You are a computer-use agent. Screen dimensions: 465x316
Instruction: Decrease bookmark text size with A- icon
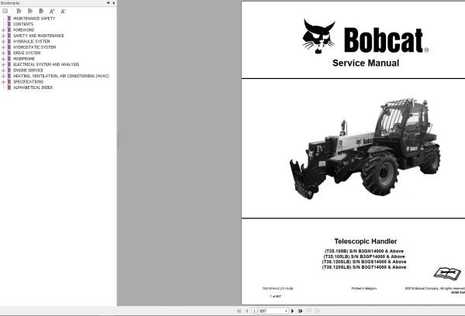point(64,12)
